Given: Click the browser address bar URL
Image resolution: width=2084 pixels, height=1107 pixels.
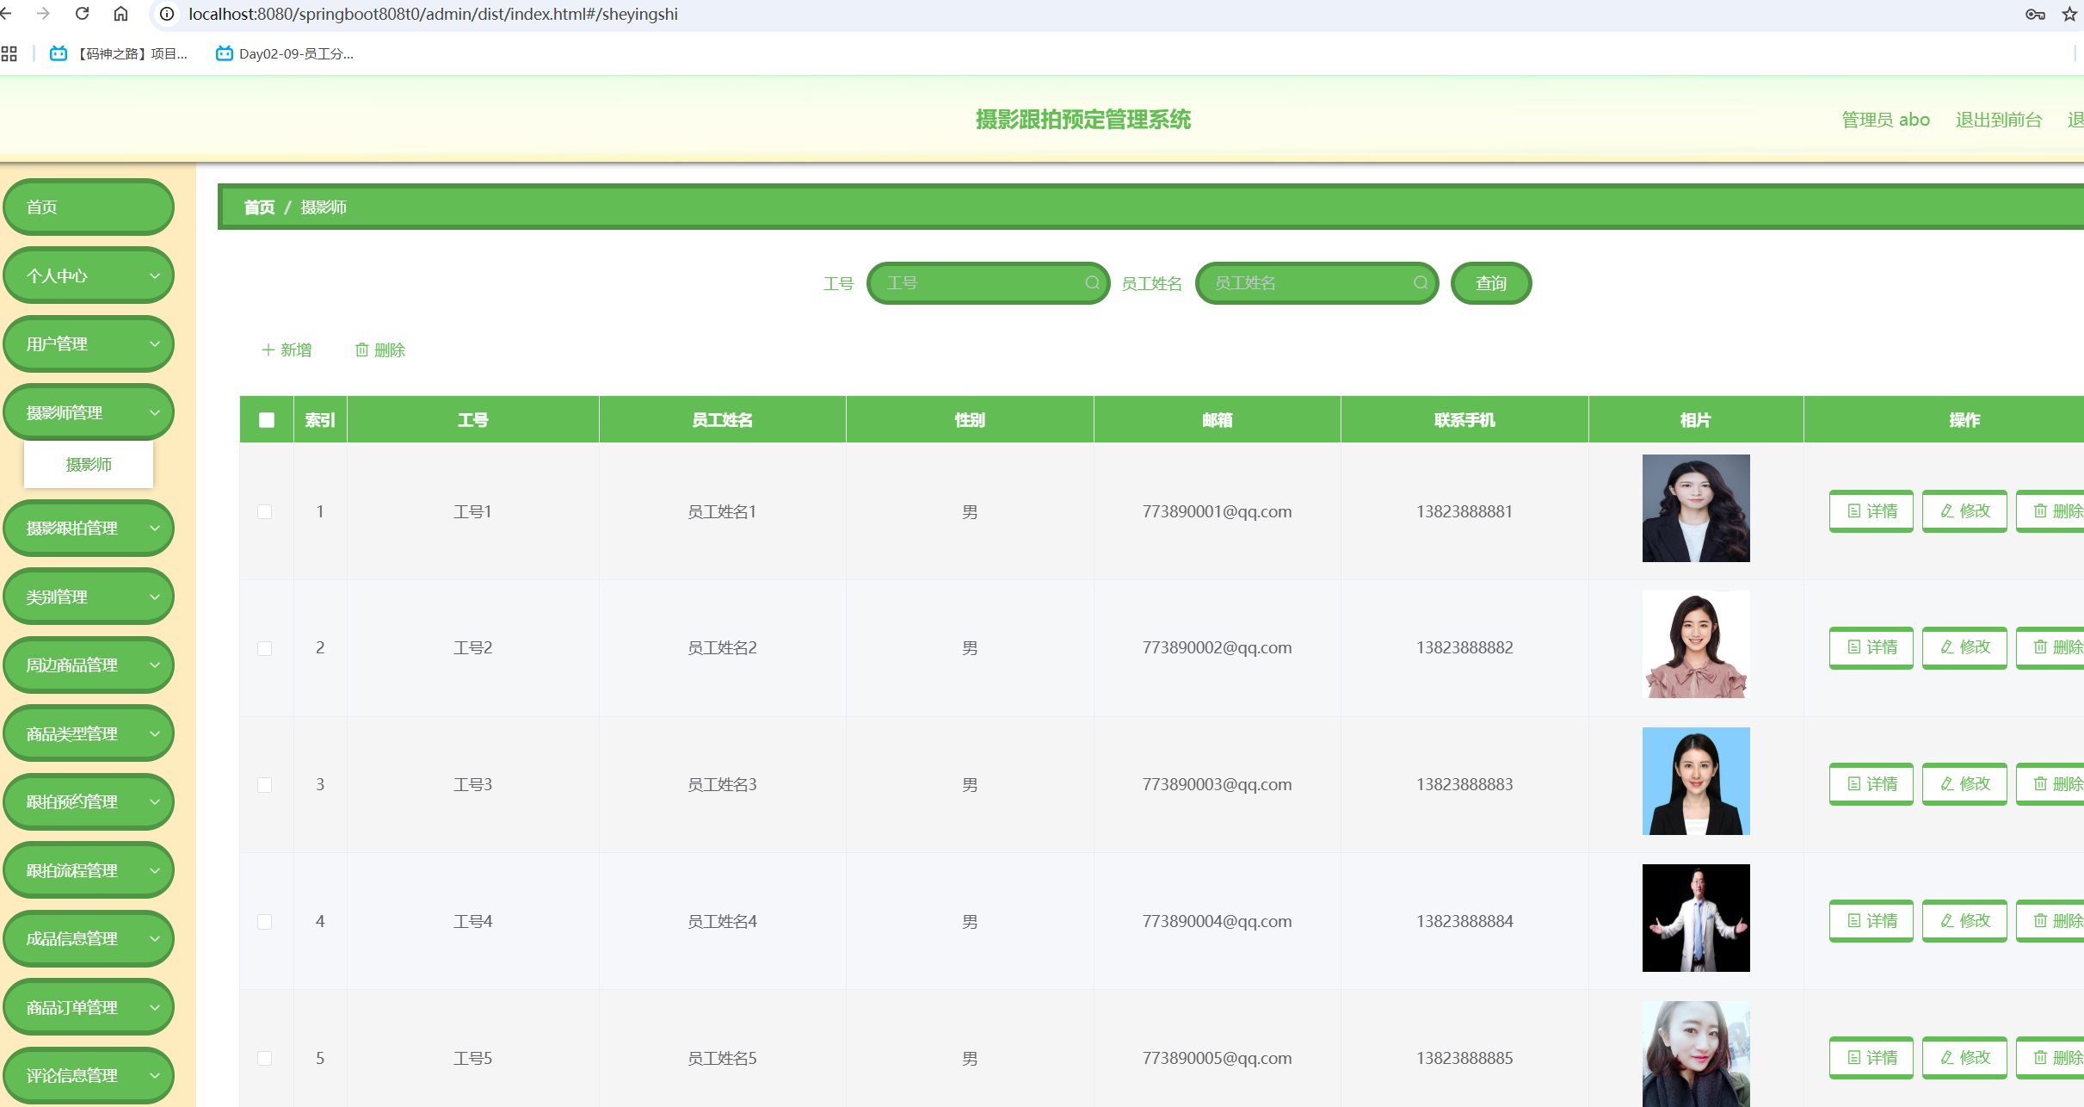Looking at the screenshot, I should [x=433, y=14].
